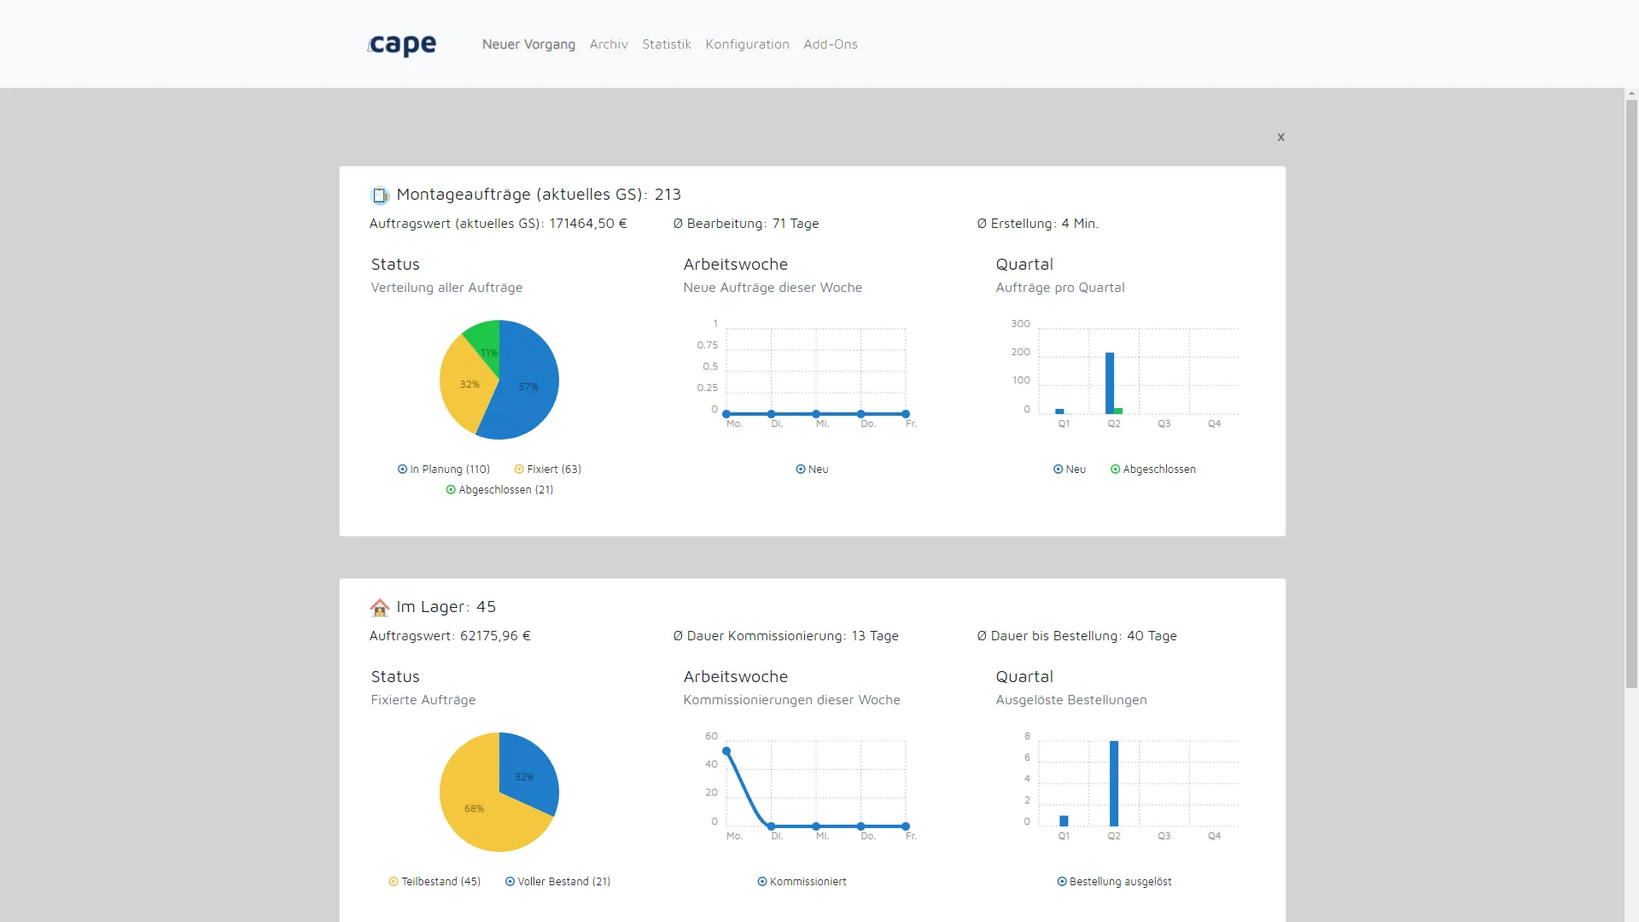
Task: Click the Q1 bar in Ausgelöste Bestellungen chart
Action: (x=1064, y=821)
